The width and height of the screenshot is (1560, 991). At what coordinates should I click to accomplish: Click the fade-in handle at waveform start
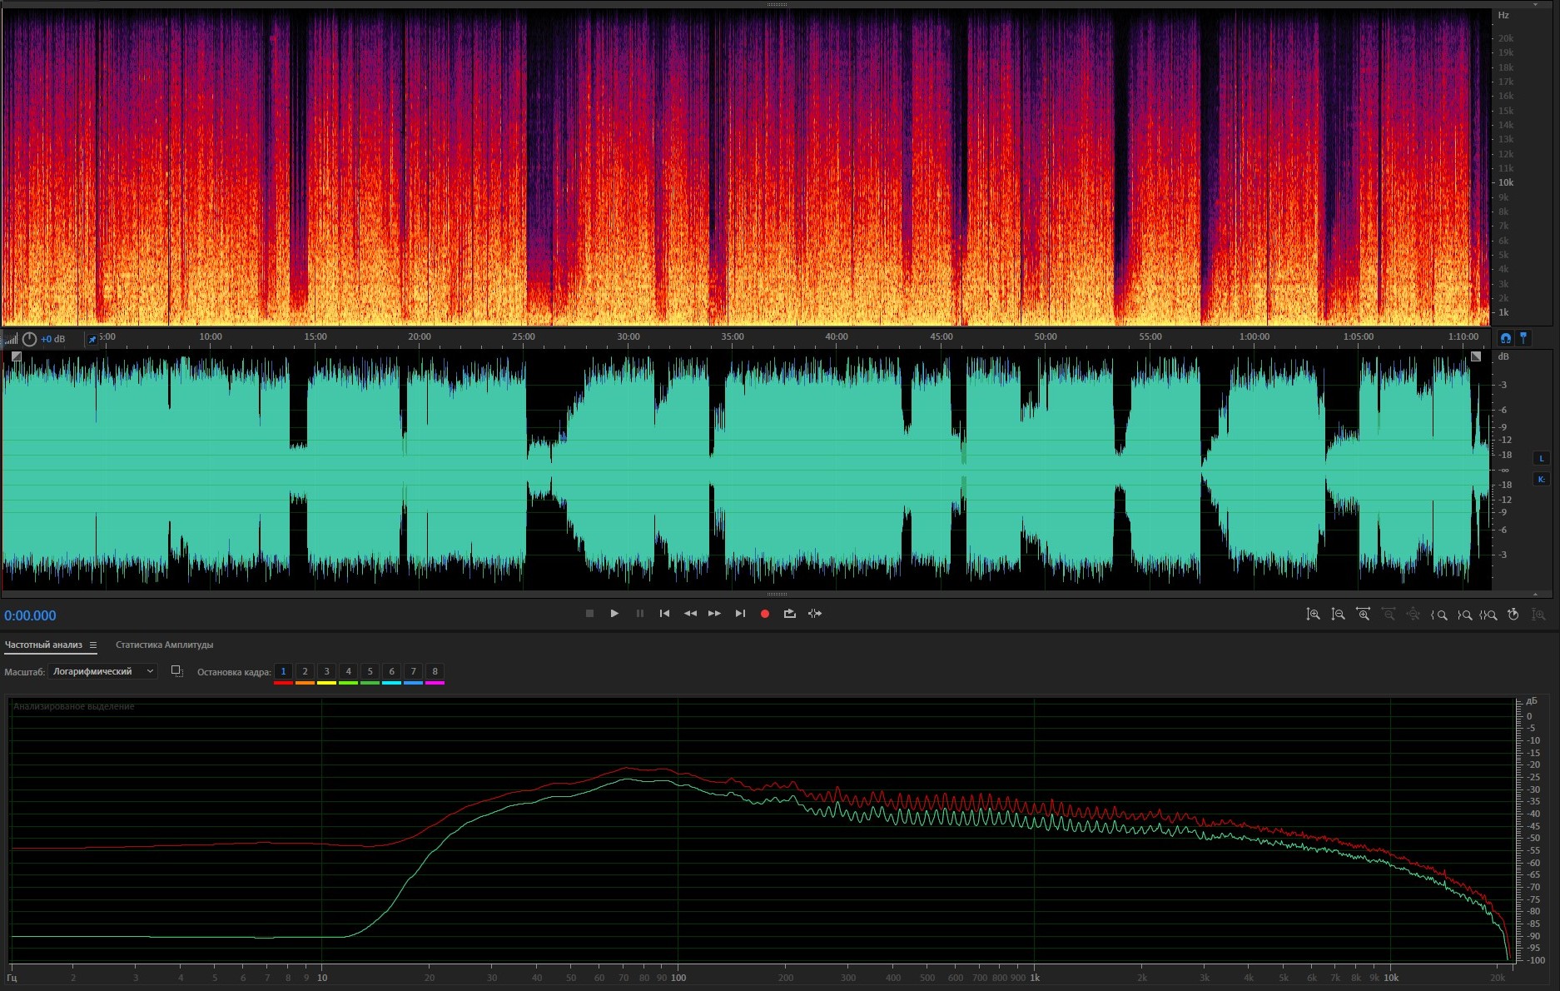(x=16, y=356)
